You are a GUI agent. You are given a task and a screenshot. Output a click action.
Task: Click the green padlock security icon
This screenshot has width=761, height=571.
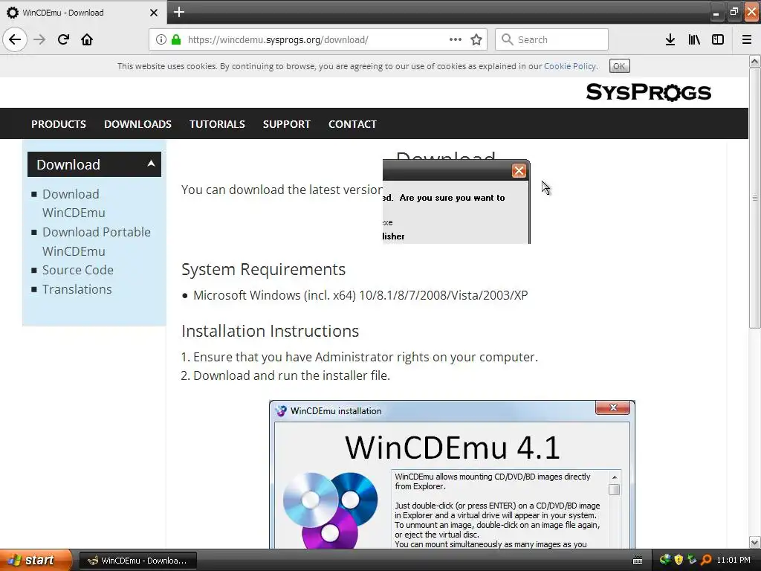176,39
